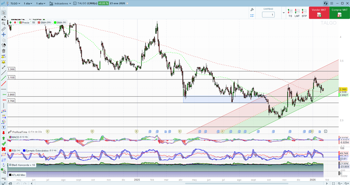Toggle the RSI (14) indicator label
The image size is (350, 185).
coord(15,150)
